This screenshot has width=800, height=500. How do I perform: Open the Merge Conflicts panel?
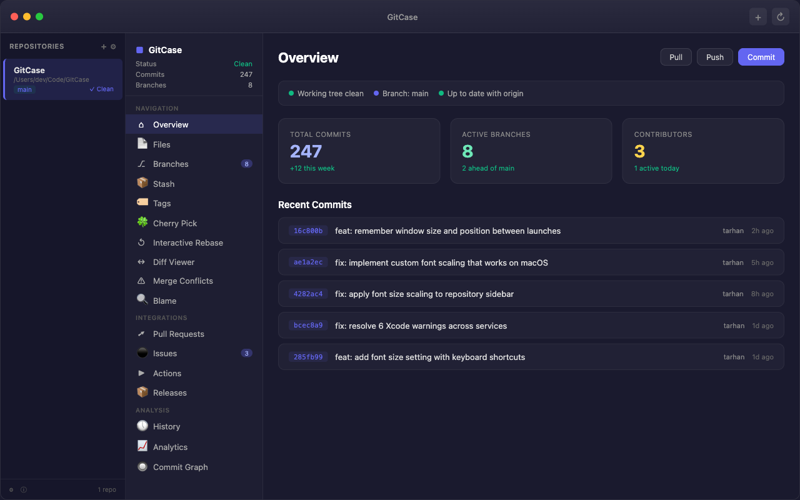[182, 281]
